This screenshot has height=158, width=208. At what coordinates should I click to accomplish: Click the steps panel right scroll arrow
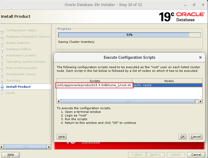click(x=49, y=147)
